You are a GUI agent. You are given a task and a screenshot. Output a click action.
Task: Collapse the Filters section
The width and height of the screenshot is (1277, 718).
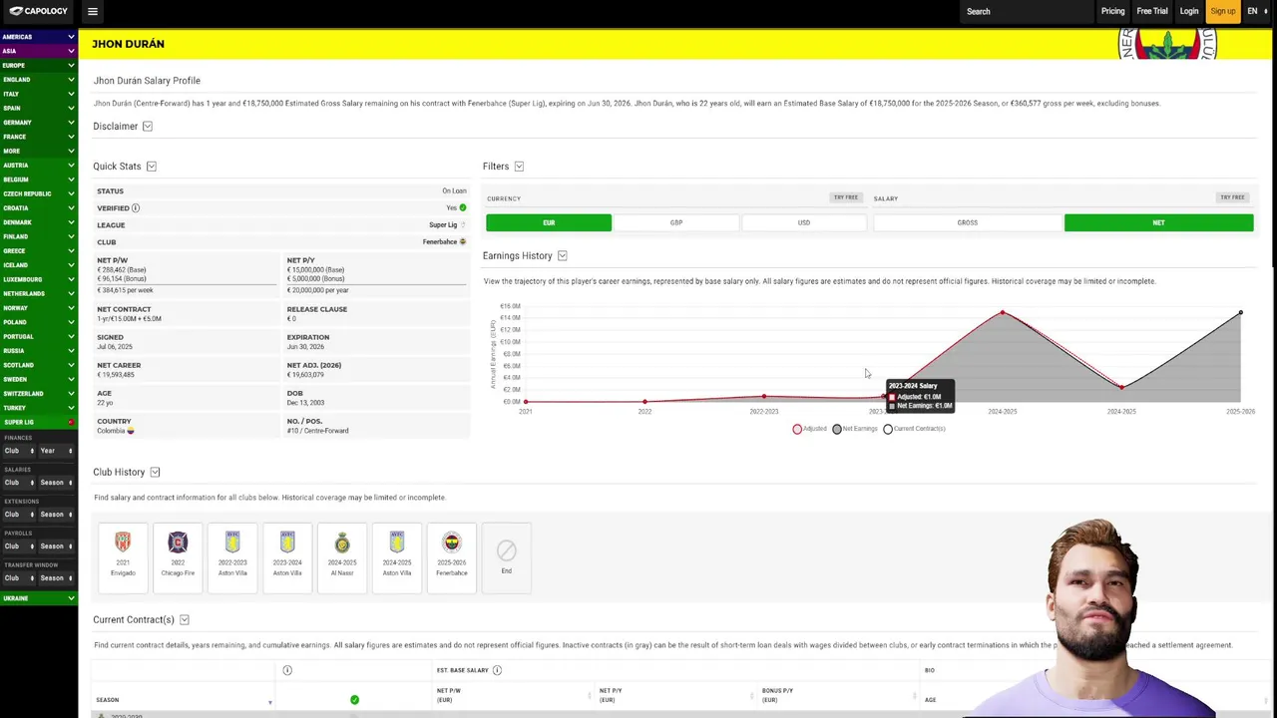(519, 167)
